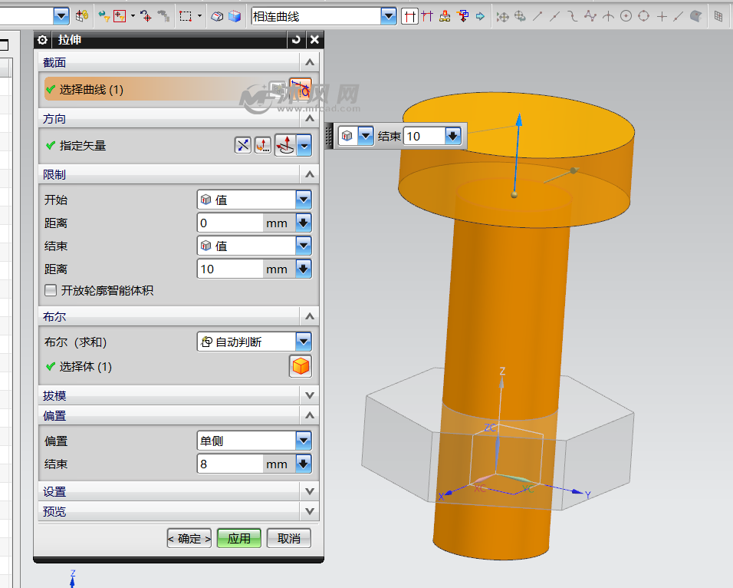
Task: Click the offset end field showing 8
Action: [230, 464]
